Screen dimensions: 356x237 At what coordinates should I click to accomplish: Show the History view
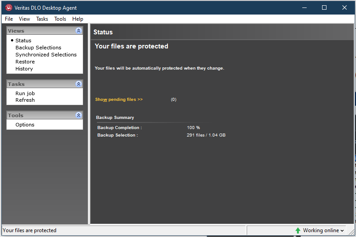pos(24,69)
